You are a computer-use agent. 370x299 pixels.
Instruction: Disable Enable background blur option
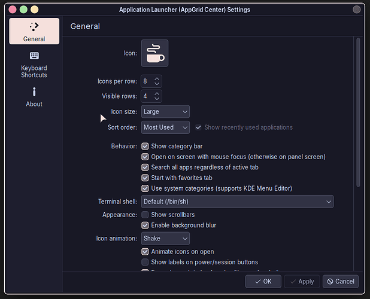[145, 225]
